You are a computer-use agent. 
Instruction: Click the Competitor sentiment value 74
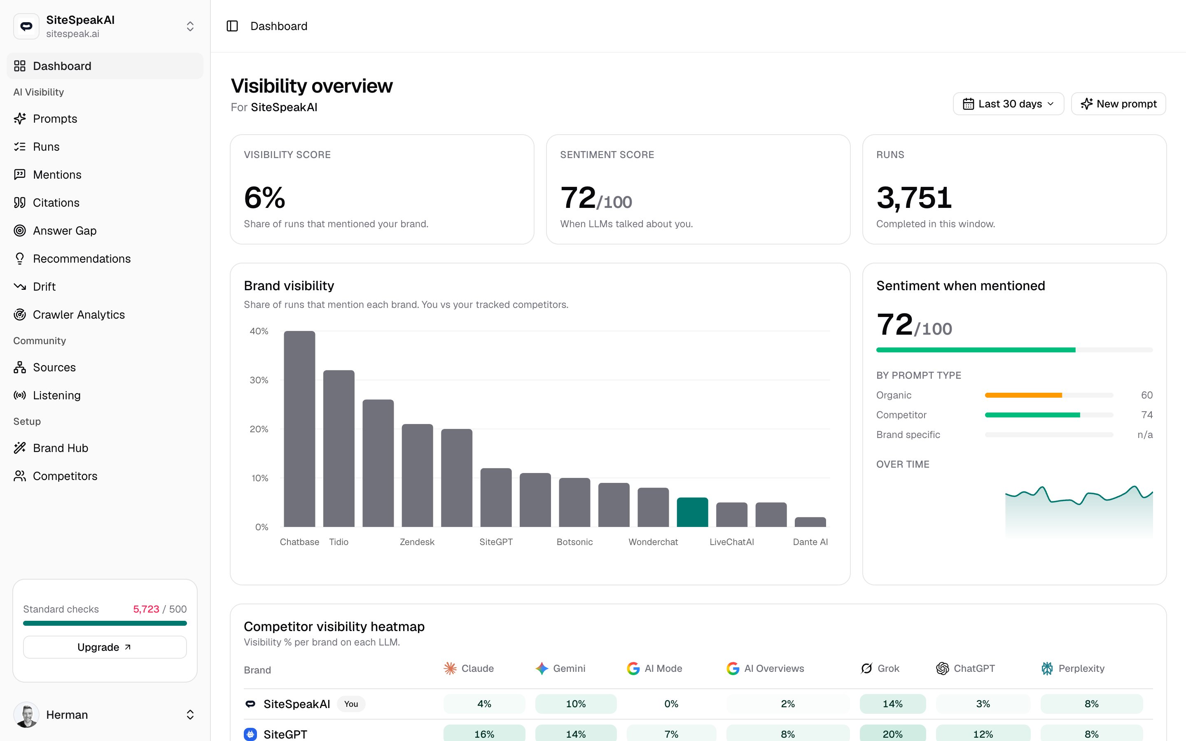tap(1147, 415)
